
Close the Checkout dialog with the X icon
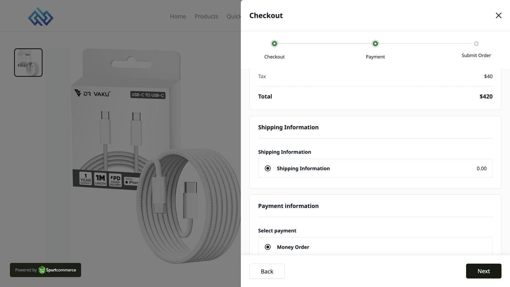[x=499, y=15]
